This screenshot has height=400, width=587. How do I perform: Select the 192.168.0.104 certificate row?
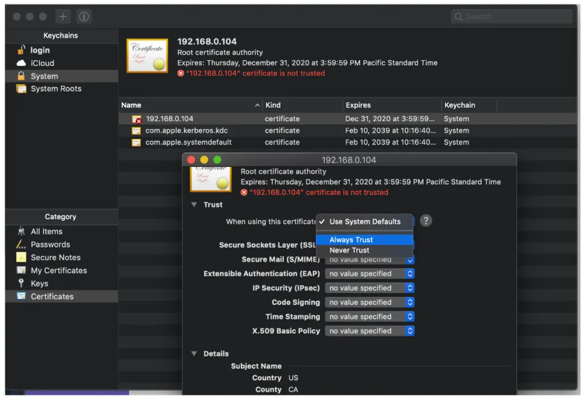tap(347, 119)
